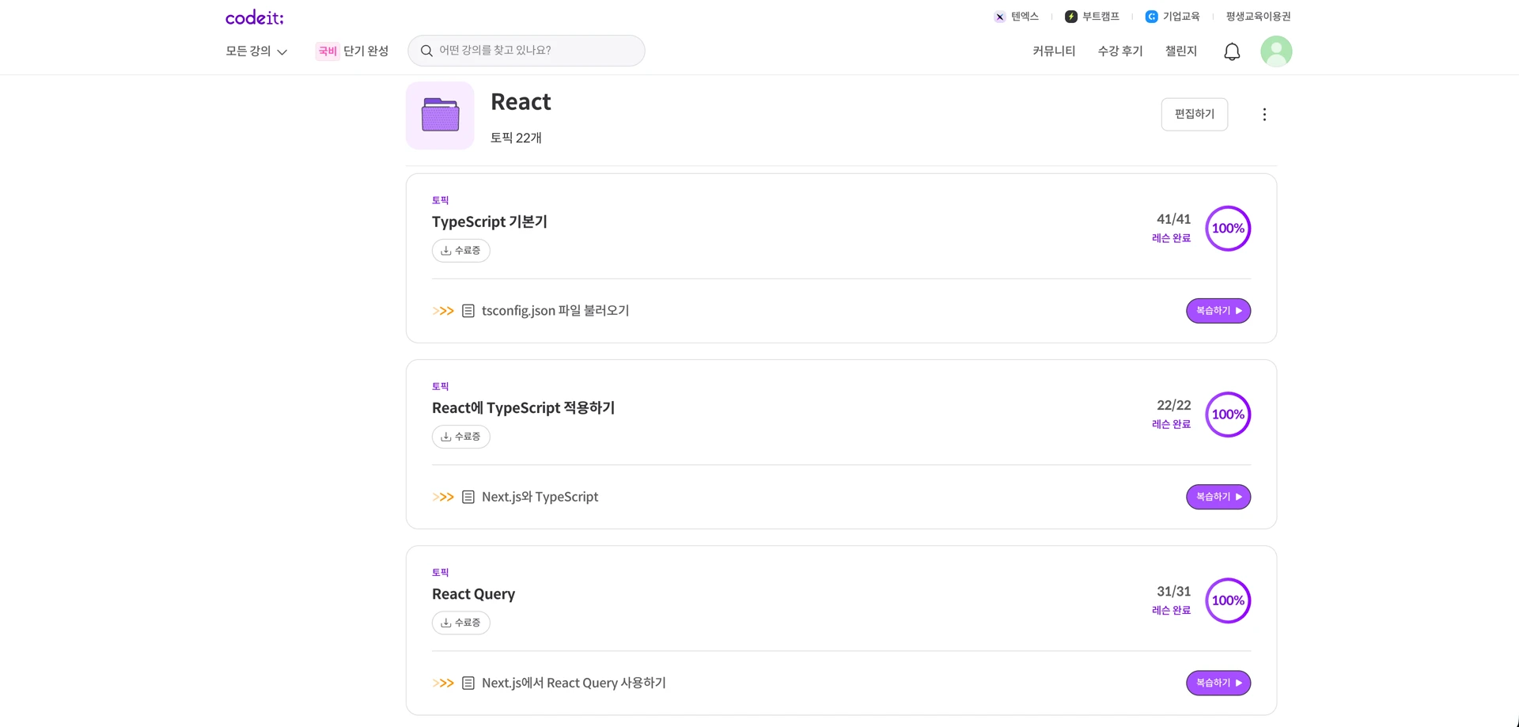1519x727 pixels.
Task: Go to 수강 후기 page
Action: (x=1120, y=51)
